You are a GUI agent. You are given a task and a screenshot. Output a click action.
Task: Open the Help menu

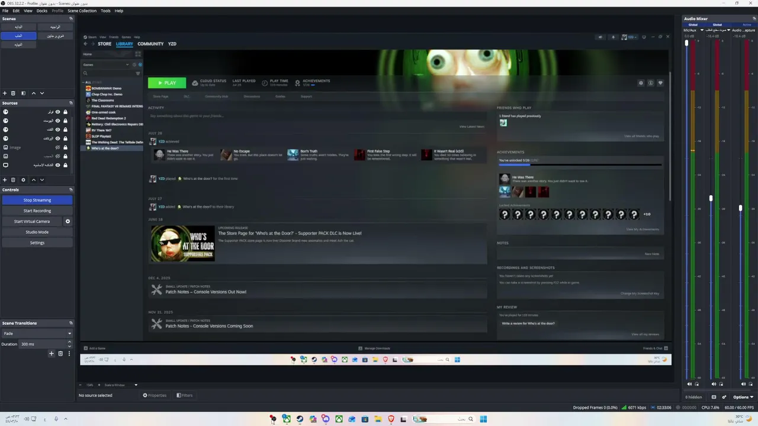point(119,11)
